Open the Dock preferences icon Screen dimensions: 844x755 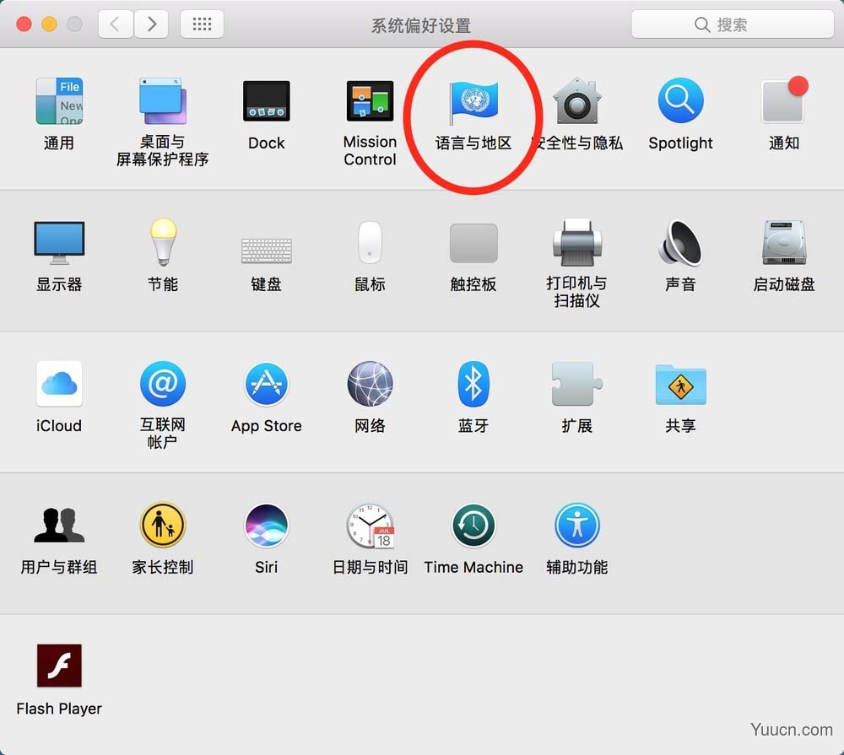tap(267, 101)
